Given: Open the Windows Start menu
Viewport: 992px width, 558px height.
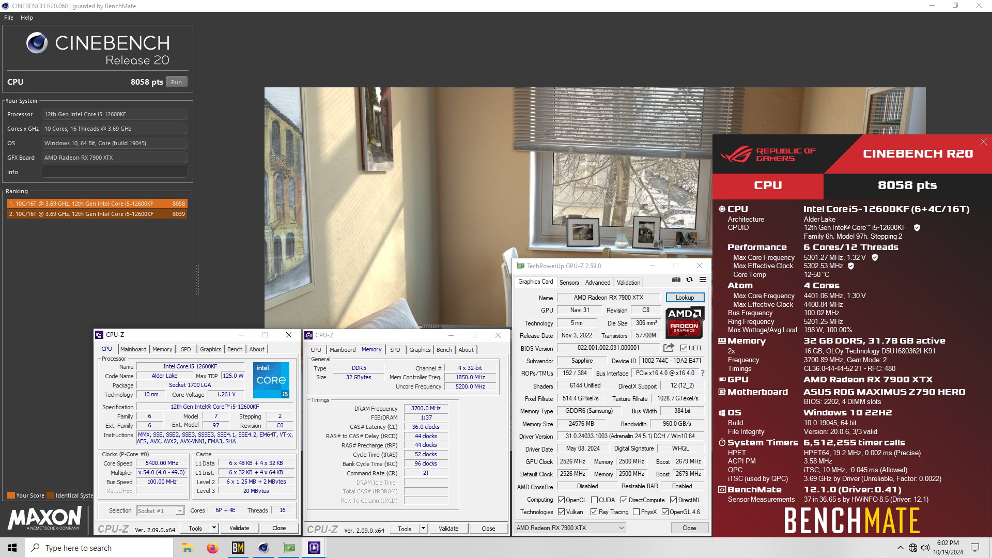Looking at the screenshot, I should (x=12, y=548).
